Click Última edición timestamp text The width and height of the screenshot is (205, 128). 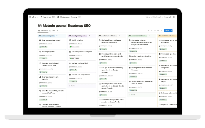154,17
